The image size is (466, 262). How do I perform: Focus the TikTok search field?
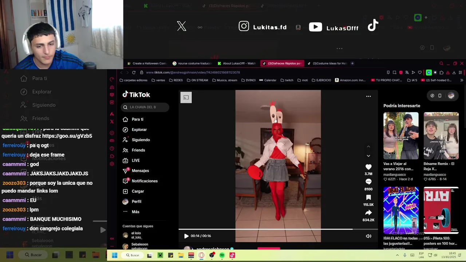click(145, 107)
